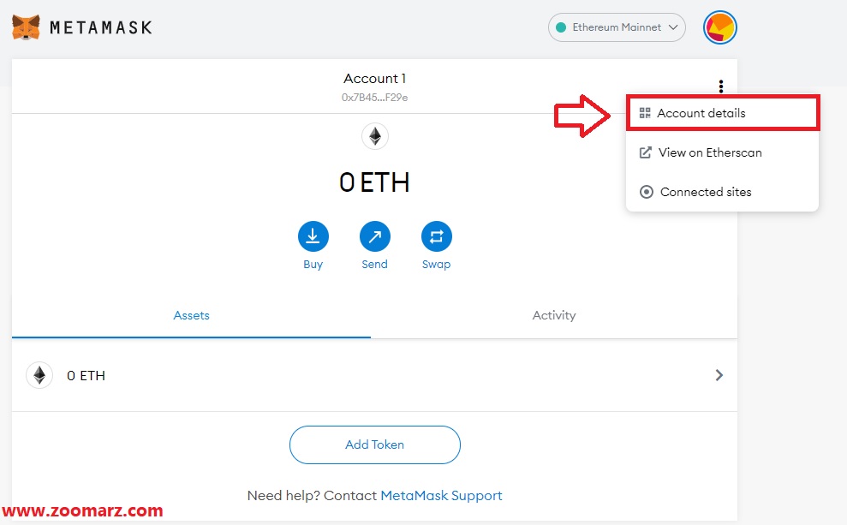Click the Send arrow icon
The image size is (847, 525).
[x=374, y=236]
